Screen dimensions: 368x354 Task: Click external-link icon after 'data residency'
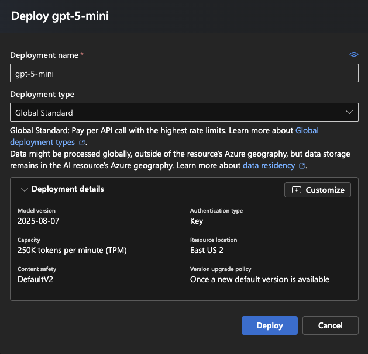tap(302, 166)
